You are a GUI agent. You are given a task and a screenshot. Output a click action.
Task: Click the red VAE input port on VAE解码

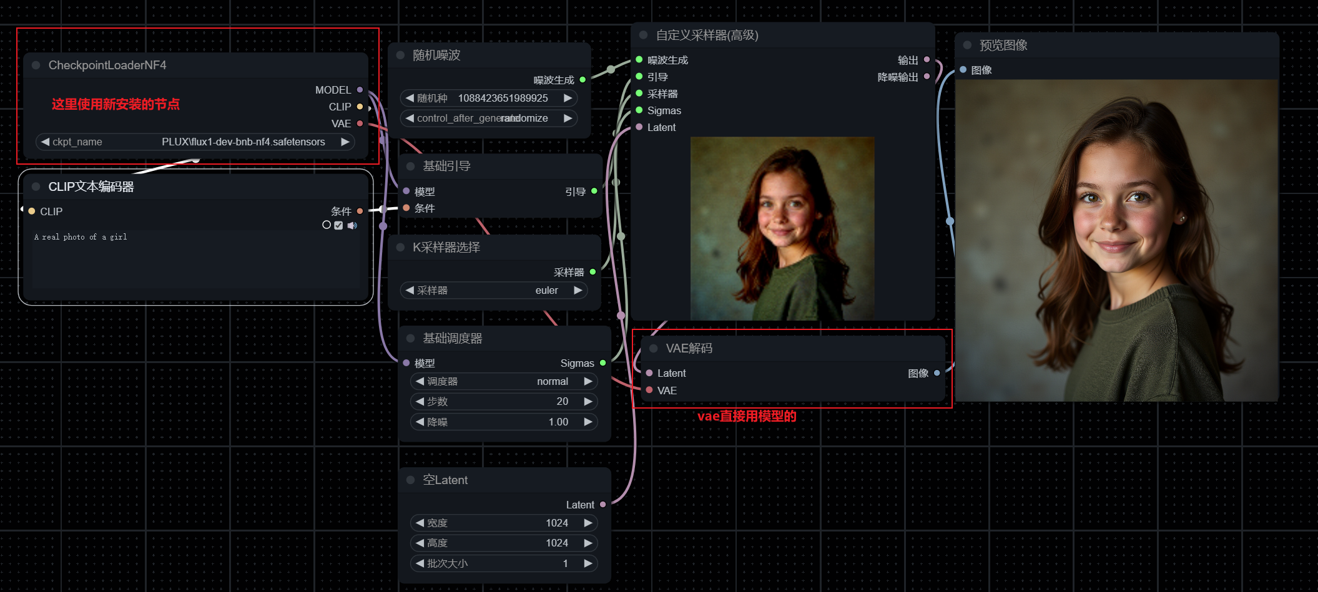tap(649, 390)
